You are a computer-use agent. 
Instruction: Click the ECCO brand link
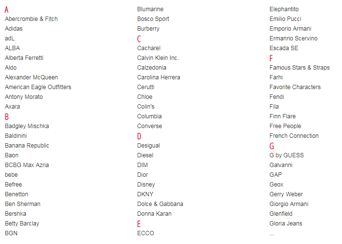pyautogui.click(x=145, y=233)
